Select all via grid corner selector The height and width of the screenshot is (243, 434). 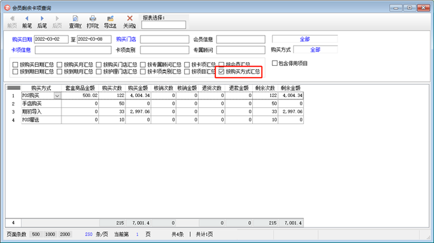[x=14, y=88]
